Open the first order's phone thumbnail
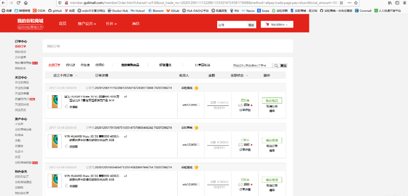Screen dimensions: 408x196 [x=55, y=101]
